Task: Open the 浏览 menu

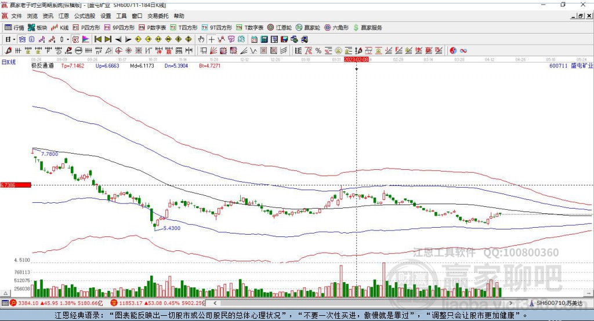Action: pyautogui.click(x=32, y=16)
